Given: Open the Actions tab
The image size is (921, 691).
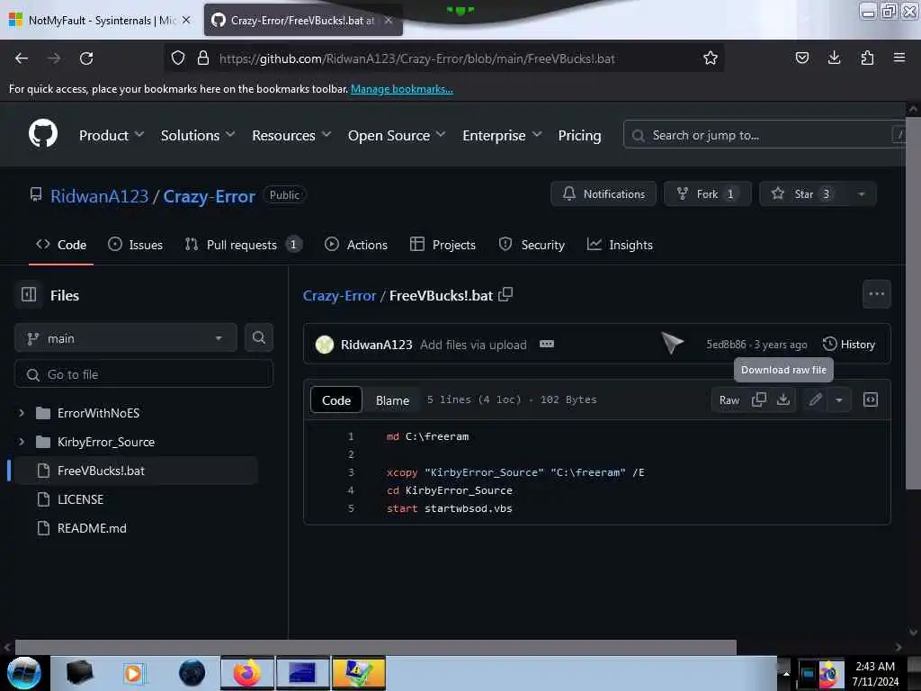Looking at the screenshot, I should (x=356, y=245).
